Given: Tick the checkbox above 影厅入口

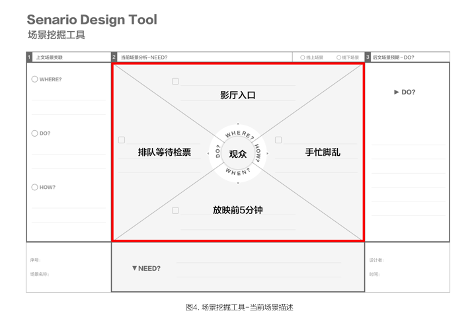Looking at the screenshot, I should click(175, 81).
